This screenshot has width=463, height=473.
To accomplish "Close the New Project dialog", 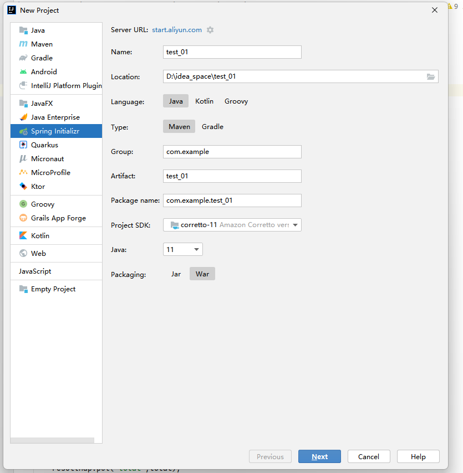I will click(435, 10).
